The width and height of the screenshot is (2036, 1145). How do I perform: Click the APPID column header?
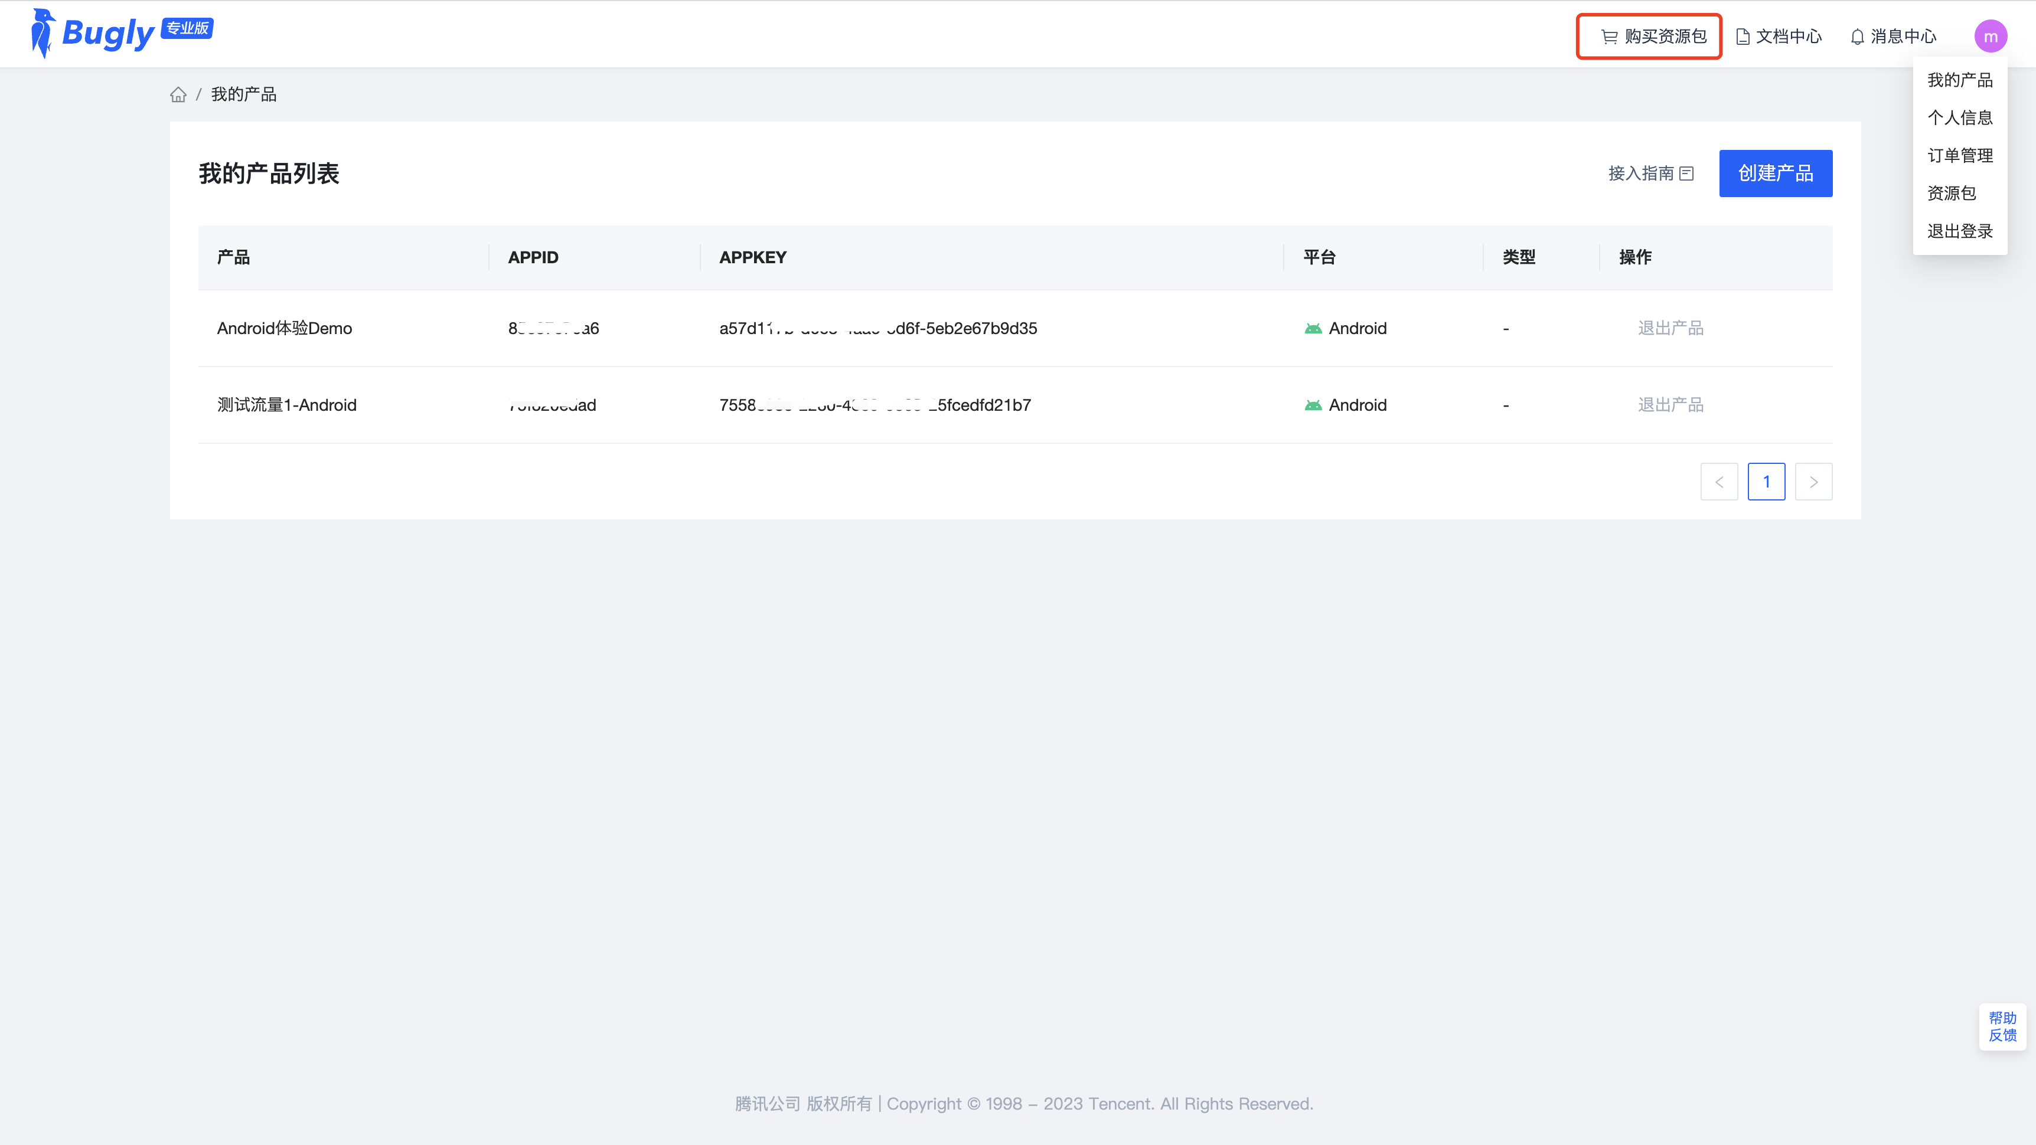point(533,257)
